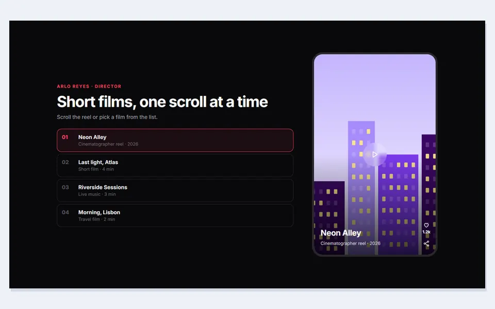
Task: Pick Last light, Atlas from the list
Action: [x=175, y=165]
